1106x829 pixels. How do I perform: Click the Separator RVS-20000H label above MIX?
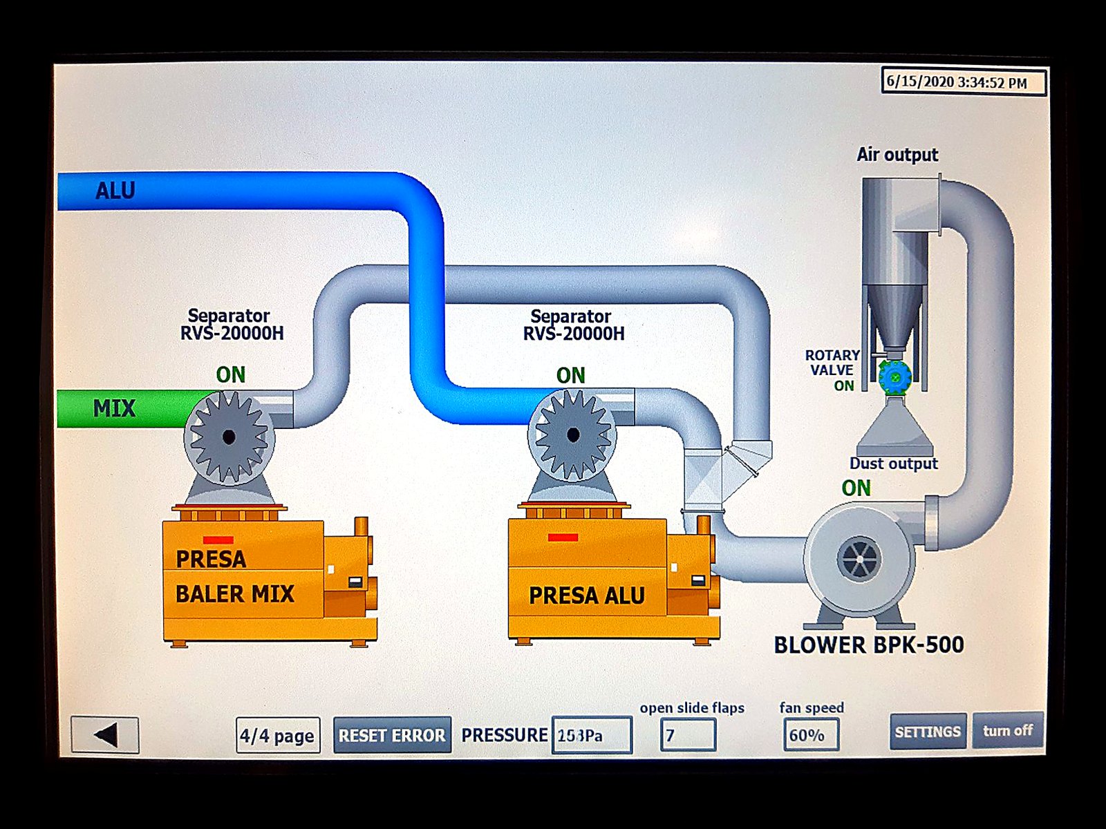tap(231, 325)
